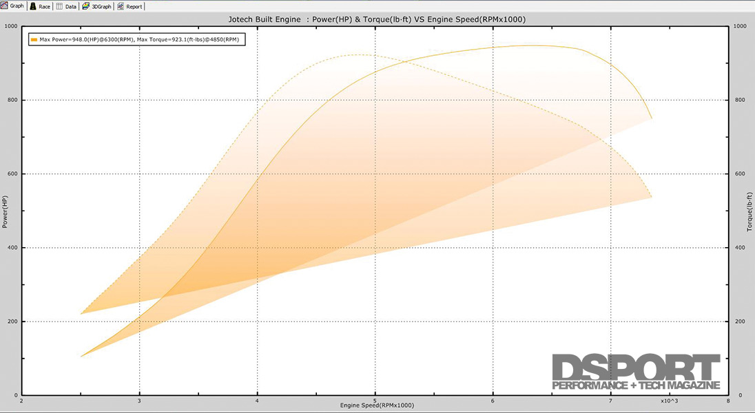Click the solid power curve peak

(527, 45)
